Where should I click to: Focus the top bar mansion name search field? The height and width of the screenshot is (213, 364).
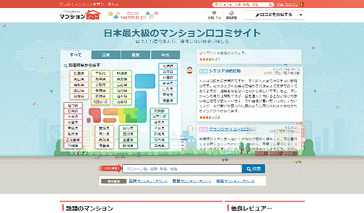(240, 5)
